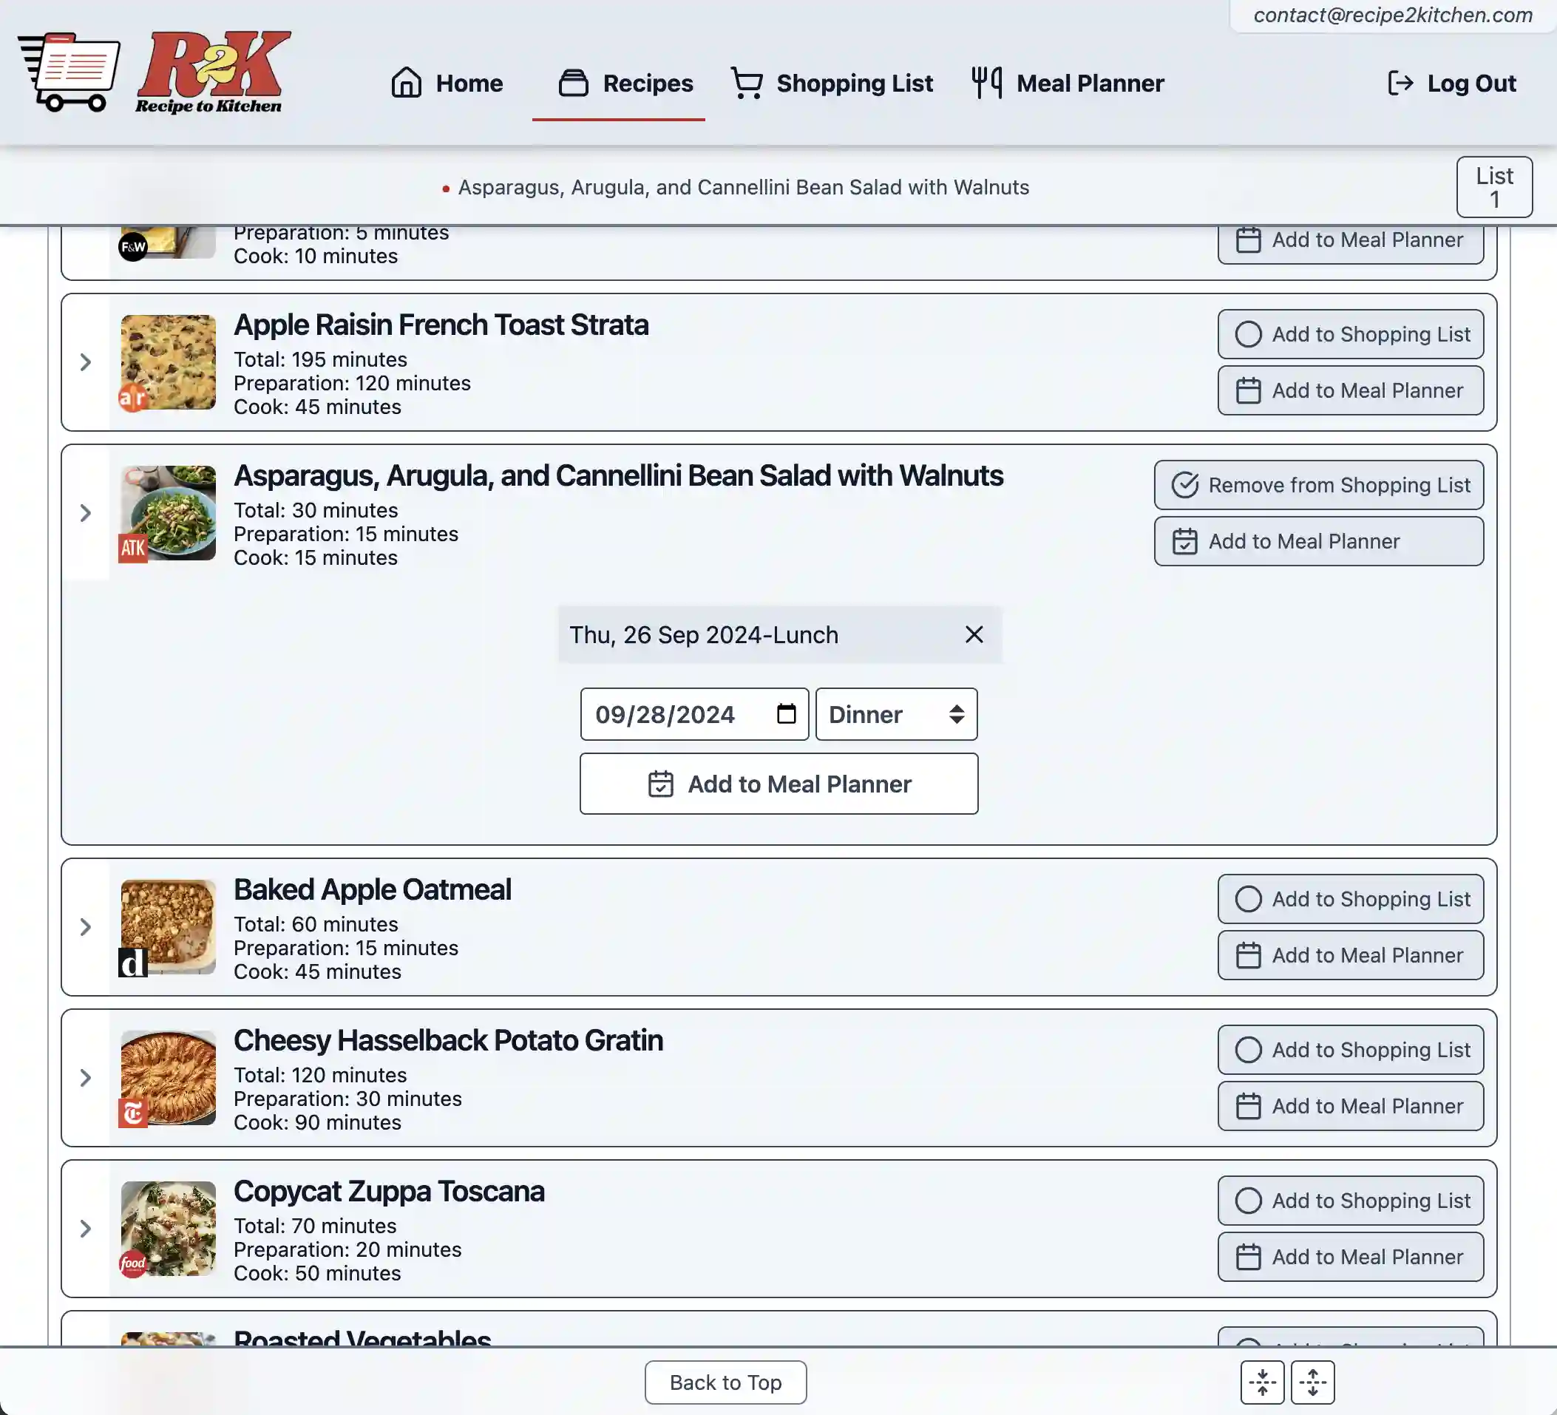Click the Back to Top button
Image resolution: width=1557 pixels, height=1415 pixels.
[x=725, y=1382]
